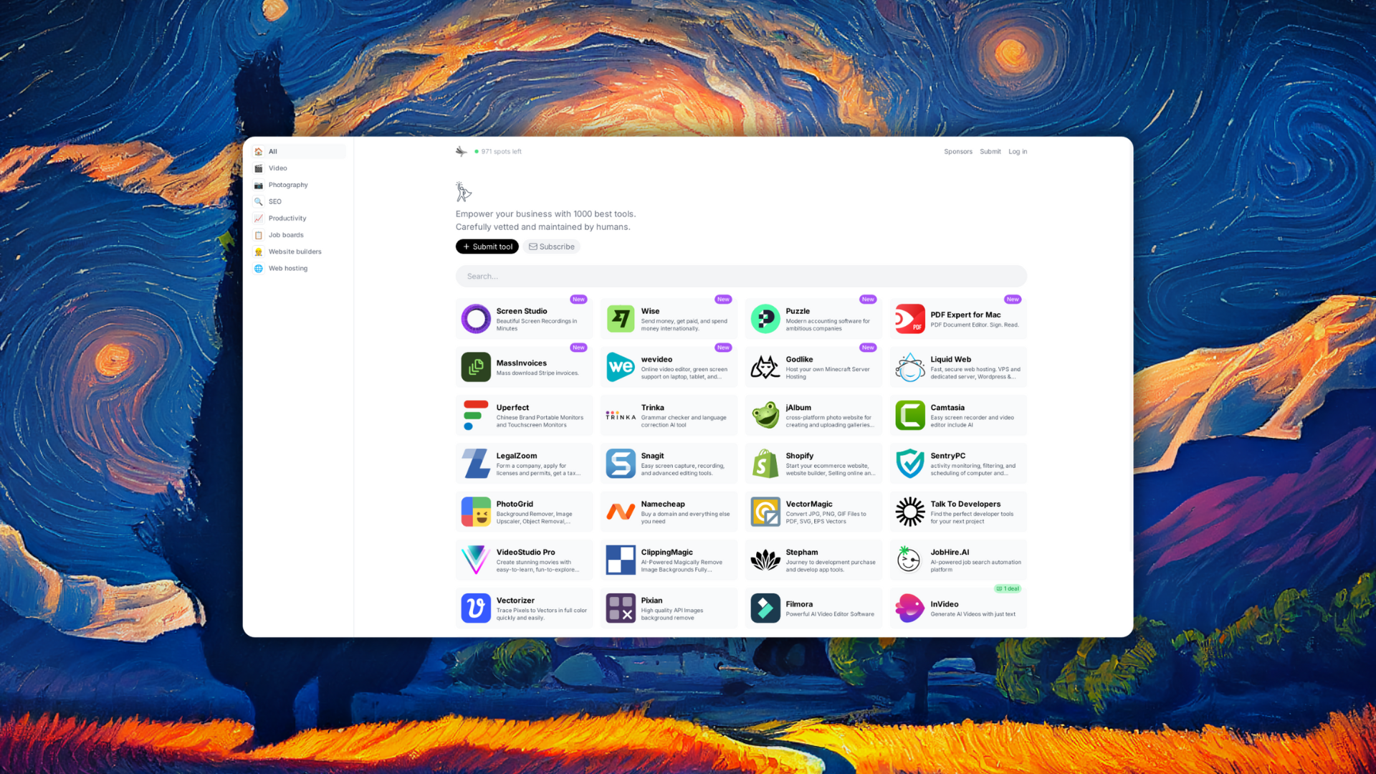Screen dimensions: 1376x774
Task: Click the Namecheap orange N icon
Action: coord(621,512)
